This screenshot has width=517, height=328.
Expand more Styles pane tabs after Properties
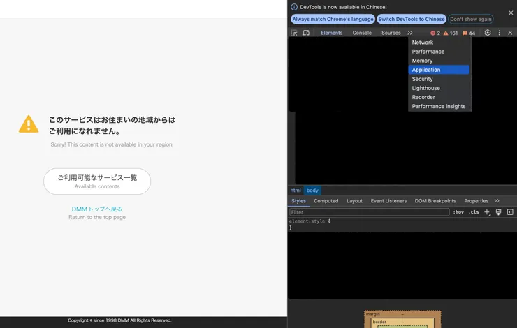pos(497,201)
